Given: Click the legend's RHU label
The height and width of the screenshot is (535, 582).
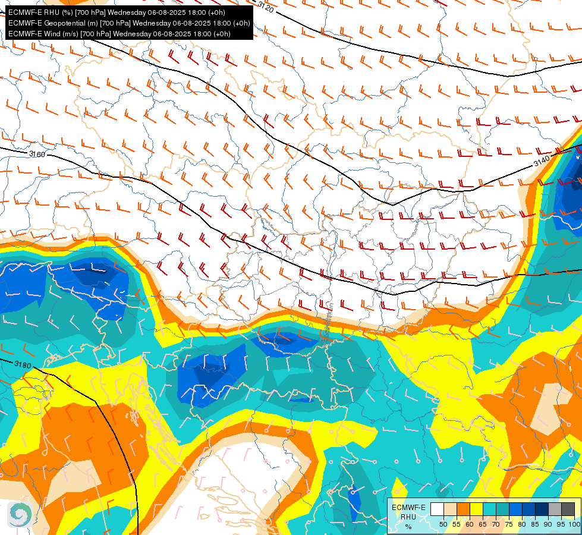Looking at the screenshot, I should (408, 517).
